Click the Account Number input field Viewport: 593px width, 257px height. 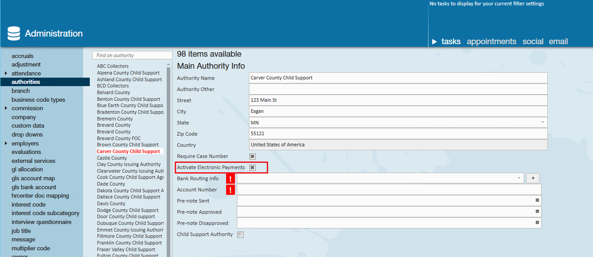tap(389, 189)
